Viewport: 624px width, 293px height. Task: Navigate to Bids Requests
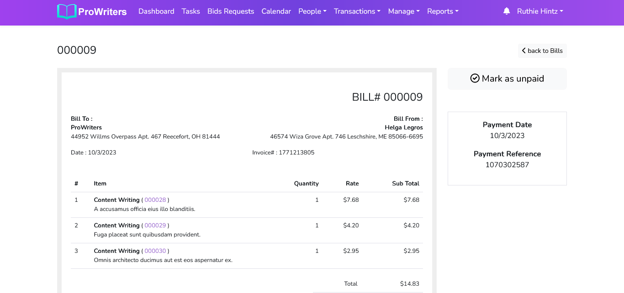[230, 11]
